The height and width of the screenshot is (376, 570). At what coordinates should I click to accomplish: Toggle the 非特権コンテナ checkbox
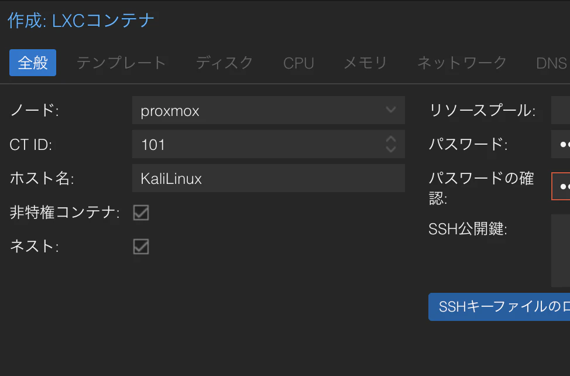(141, 213)
